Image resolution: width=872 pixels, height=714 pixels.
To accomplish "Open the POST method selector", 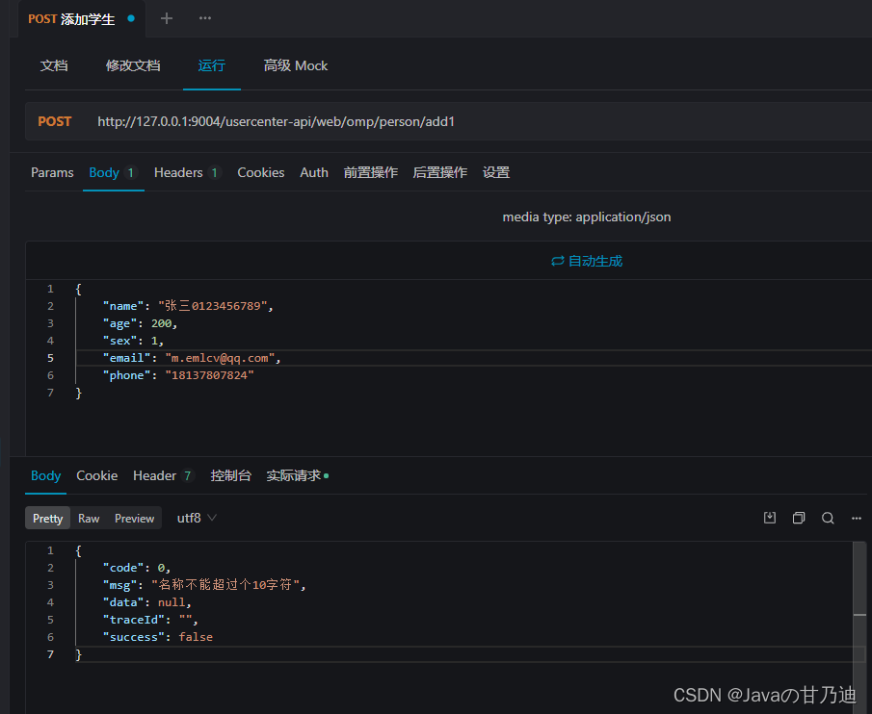I will pyautogui.click(x=55, y=121).
